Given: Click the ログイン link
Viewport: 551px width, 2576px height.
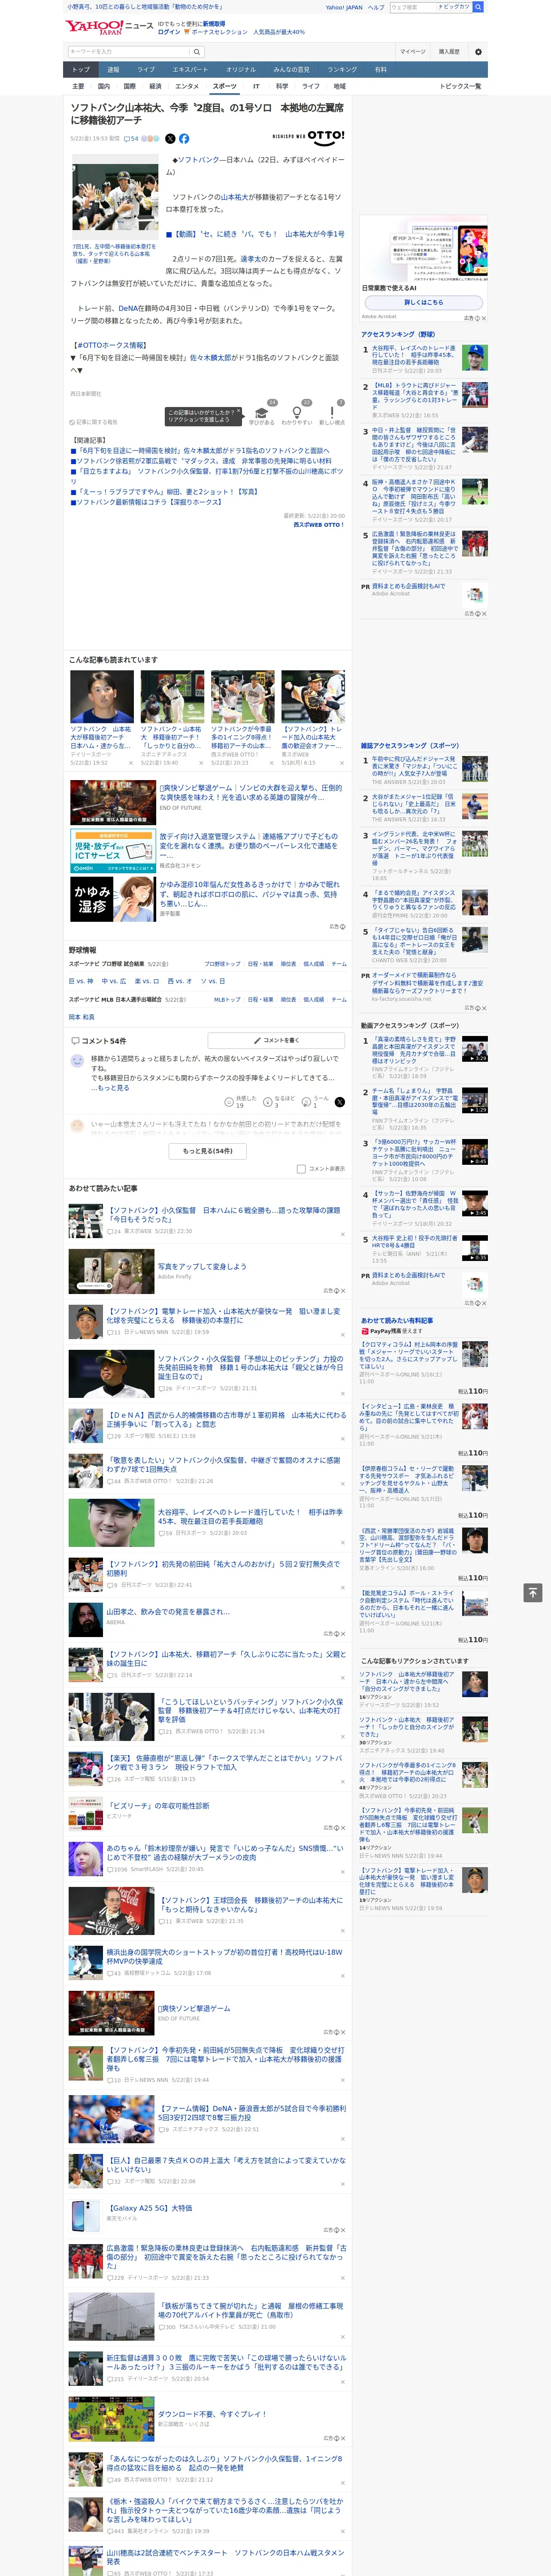Looking at the screenshot, I should coord(169,32).
